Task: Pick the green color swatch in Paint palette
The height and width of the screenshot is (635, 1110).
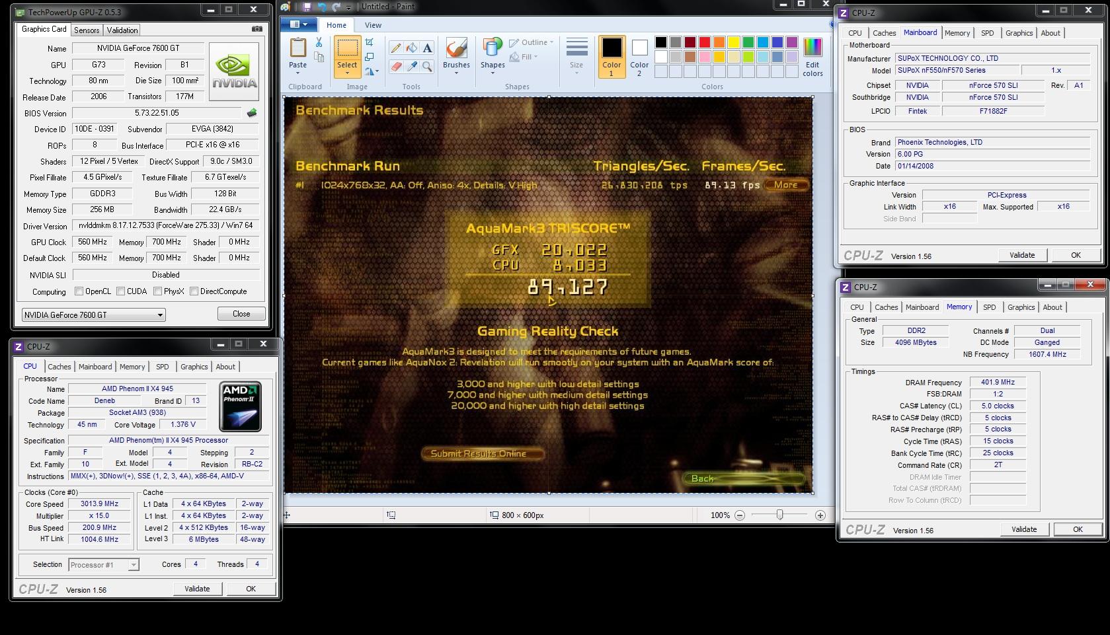Action: (748, 42)
